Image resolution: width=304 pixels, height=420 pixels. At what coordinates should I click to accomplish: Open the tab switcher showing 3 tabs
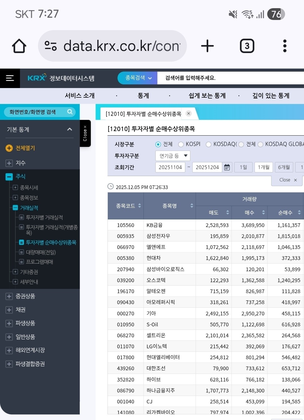point(247,46)
